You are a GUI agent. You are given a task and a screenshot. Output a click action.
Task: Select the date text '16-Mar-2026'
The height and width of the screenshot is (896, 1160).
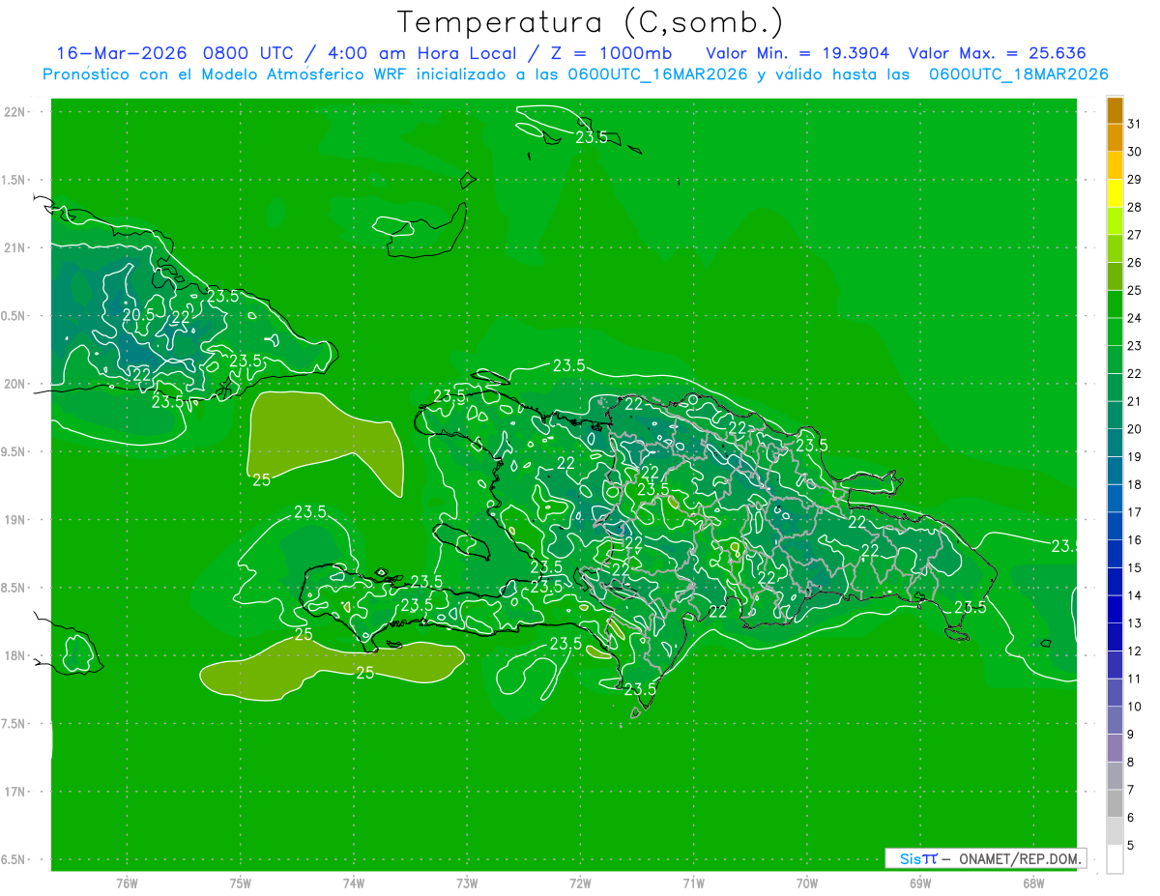click(121, 53)
